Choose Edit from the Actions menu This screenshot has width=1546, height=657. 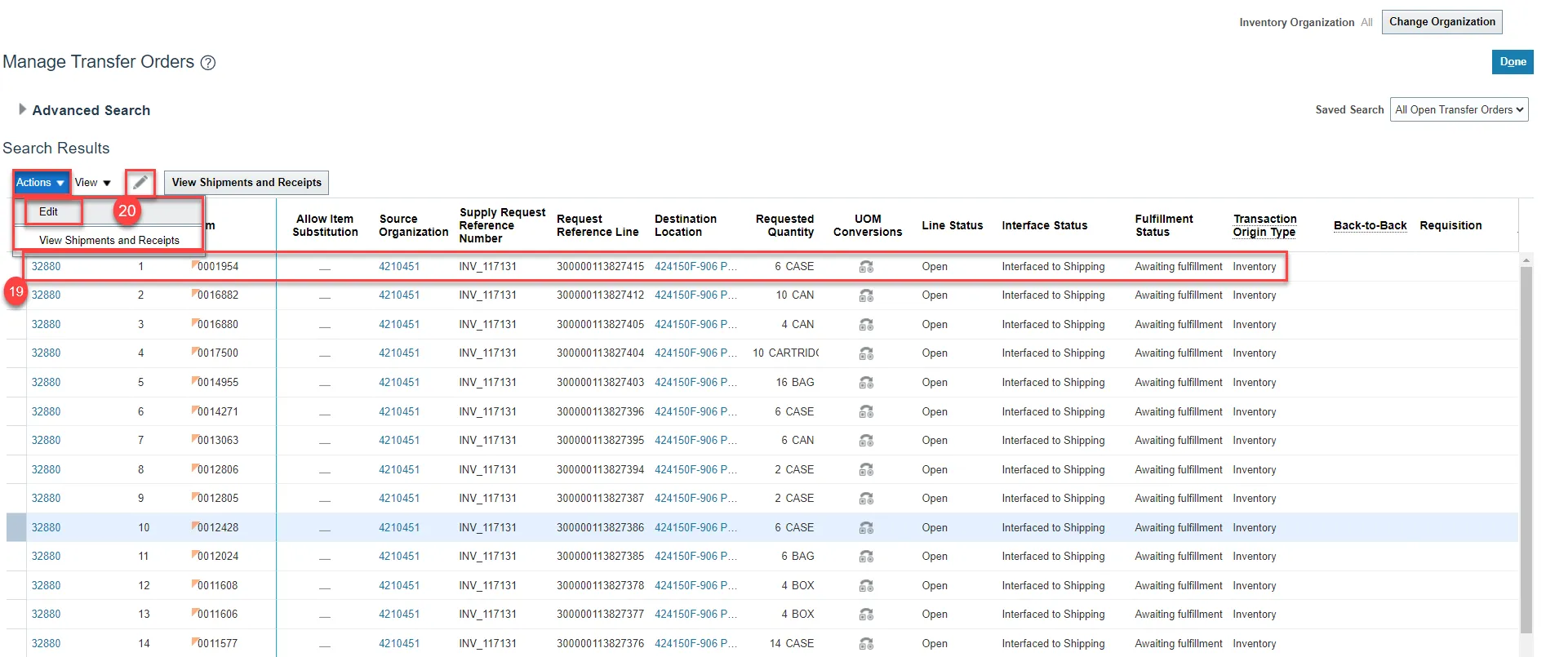pyautogui.click(x=49, y=212)
